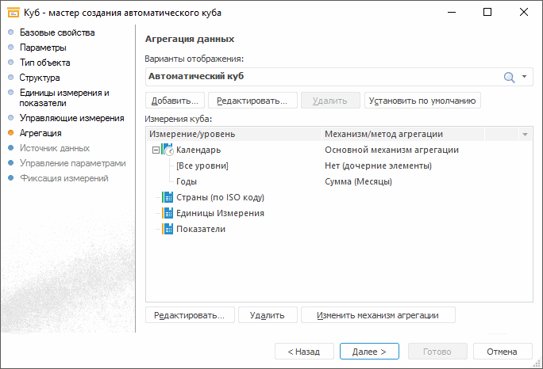
Task: Open the column header dropdown arrow
Action: (x=525, y=135)
